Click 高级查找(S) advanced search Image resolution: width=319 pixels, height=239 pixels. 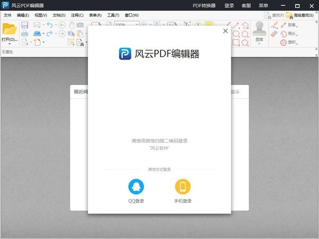300,15
